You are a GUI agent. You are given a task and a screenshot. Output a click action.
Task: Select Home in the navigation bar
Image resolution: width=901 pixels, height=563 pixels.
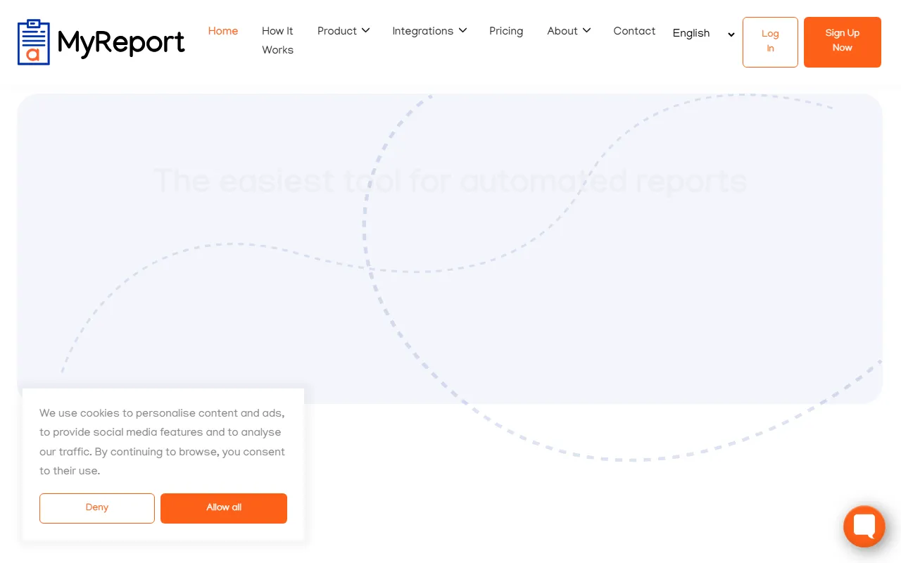coord(223,31)
